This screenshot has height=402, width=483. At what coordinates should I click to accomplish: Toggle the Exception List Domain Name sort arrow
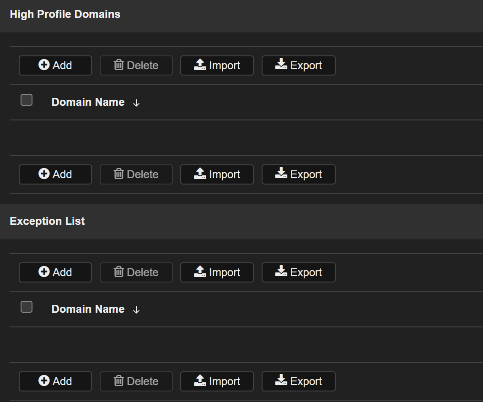coord(136,310)
